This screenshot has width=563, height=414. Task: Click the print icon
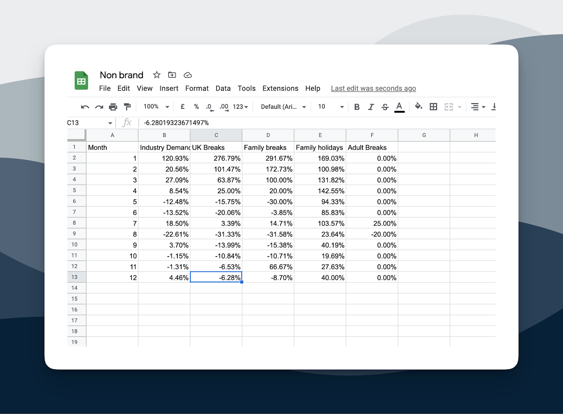[113, 107]
